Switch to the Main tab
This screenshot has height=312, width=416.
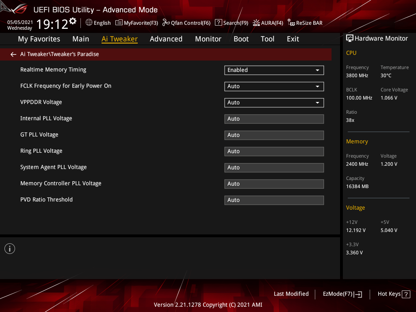(x=81, y=39)
